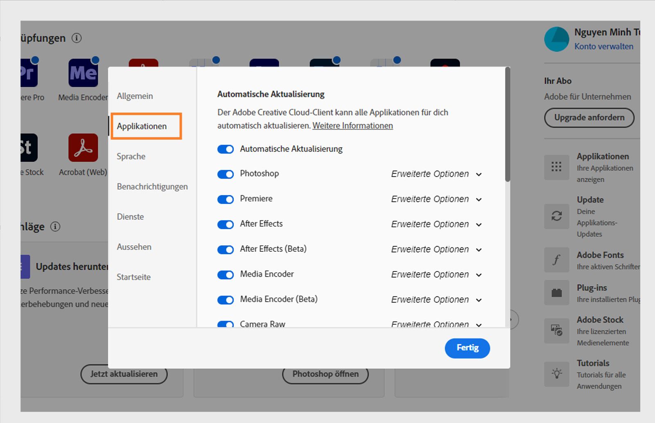Select the Sprache settings category

point(131,156)
